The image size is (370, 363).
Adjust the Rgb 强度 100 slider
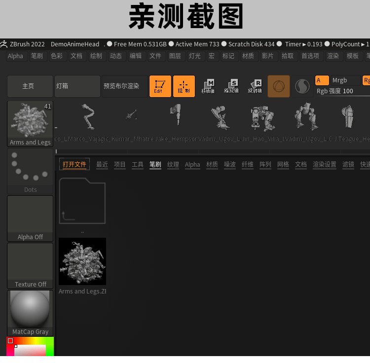pos(343,91)
